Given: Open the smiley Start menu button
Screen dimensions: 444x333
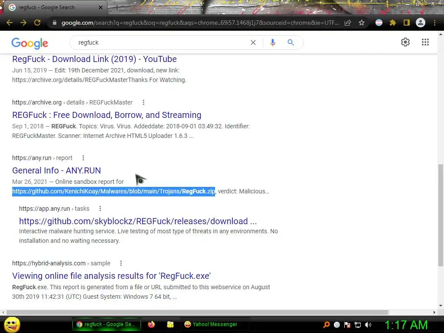Looking at the screenshot, I should tap(12, 324).
